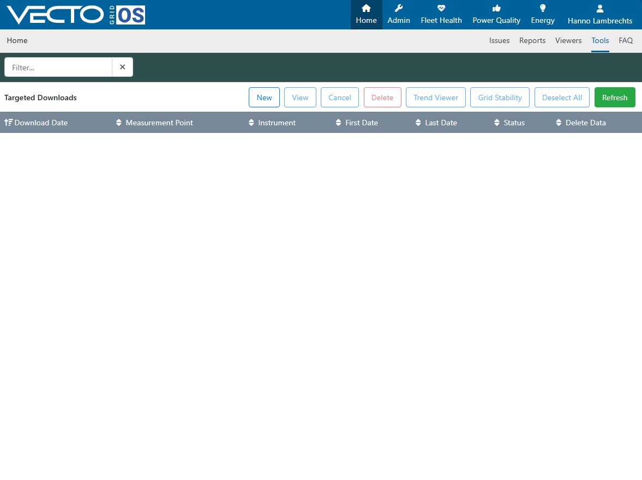This screenshot has width=642, height=480.
Task: Click the Fleet Health heartbeat icon
Action: tap(441, 8)
